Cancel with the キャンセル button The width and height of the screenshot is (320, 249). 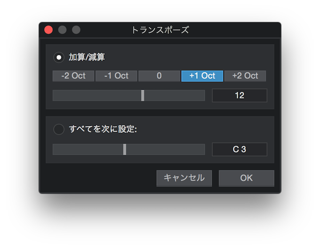184,179
